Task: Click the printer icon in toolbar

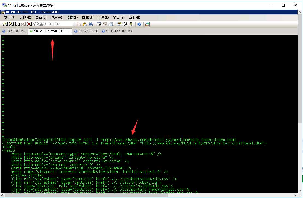Action: coord(111,24)
